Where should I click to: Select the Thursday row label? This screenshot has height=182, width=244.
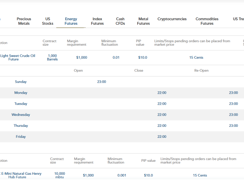tap(21, 126)
